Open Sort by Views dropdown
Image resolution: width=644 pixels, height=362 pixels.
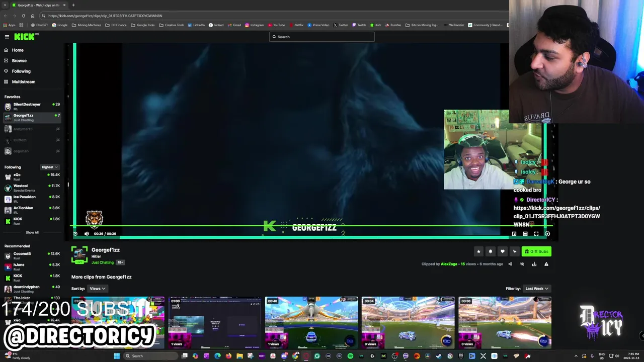coord(97,289)
